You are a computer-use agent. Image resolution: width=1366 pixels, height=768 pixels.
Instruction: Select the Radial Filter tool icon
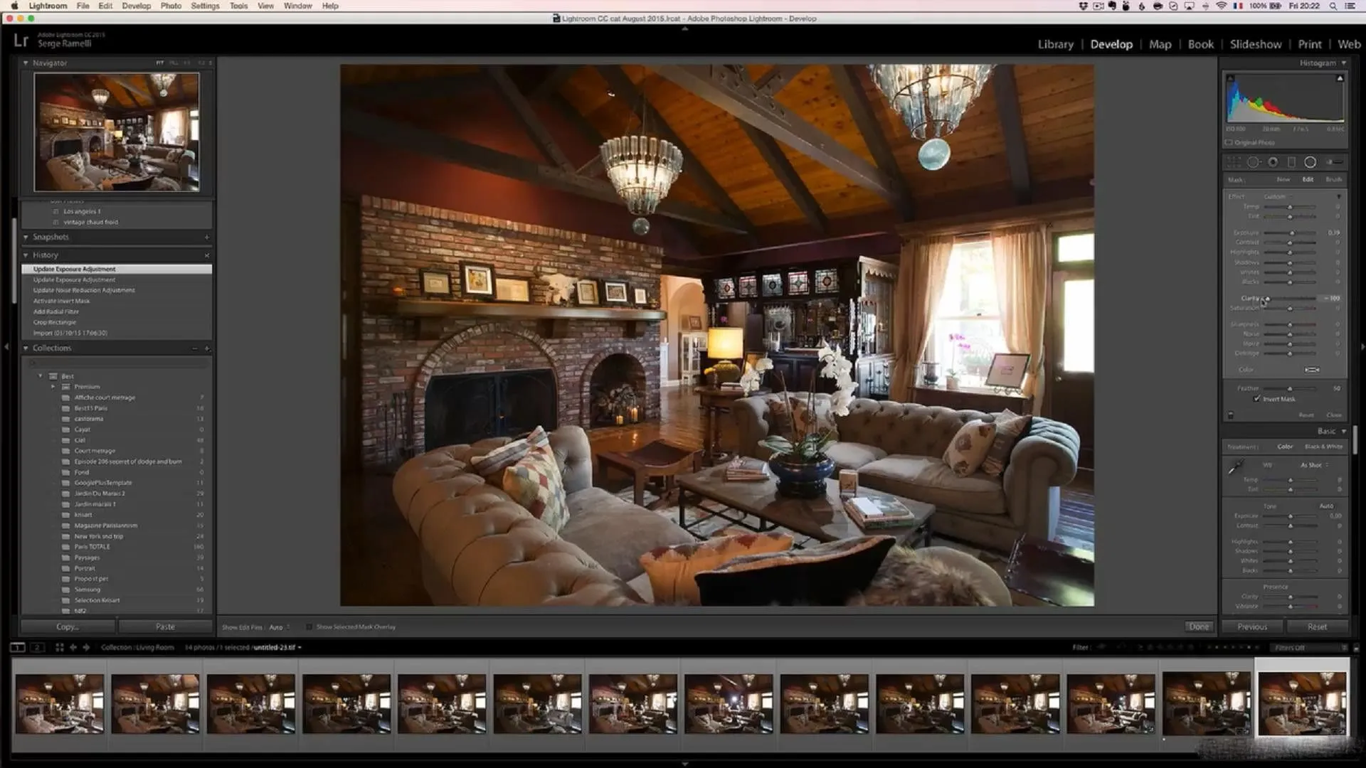1310,162
